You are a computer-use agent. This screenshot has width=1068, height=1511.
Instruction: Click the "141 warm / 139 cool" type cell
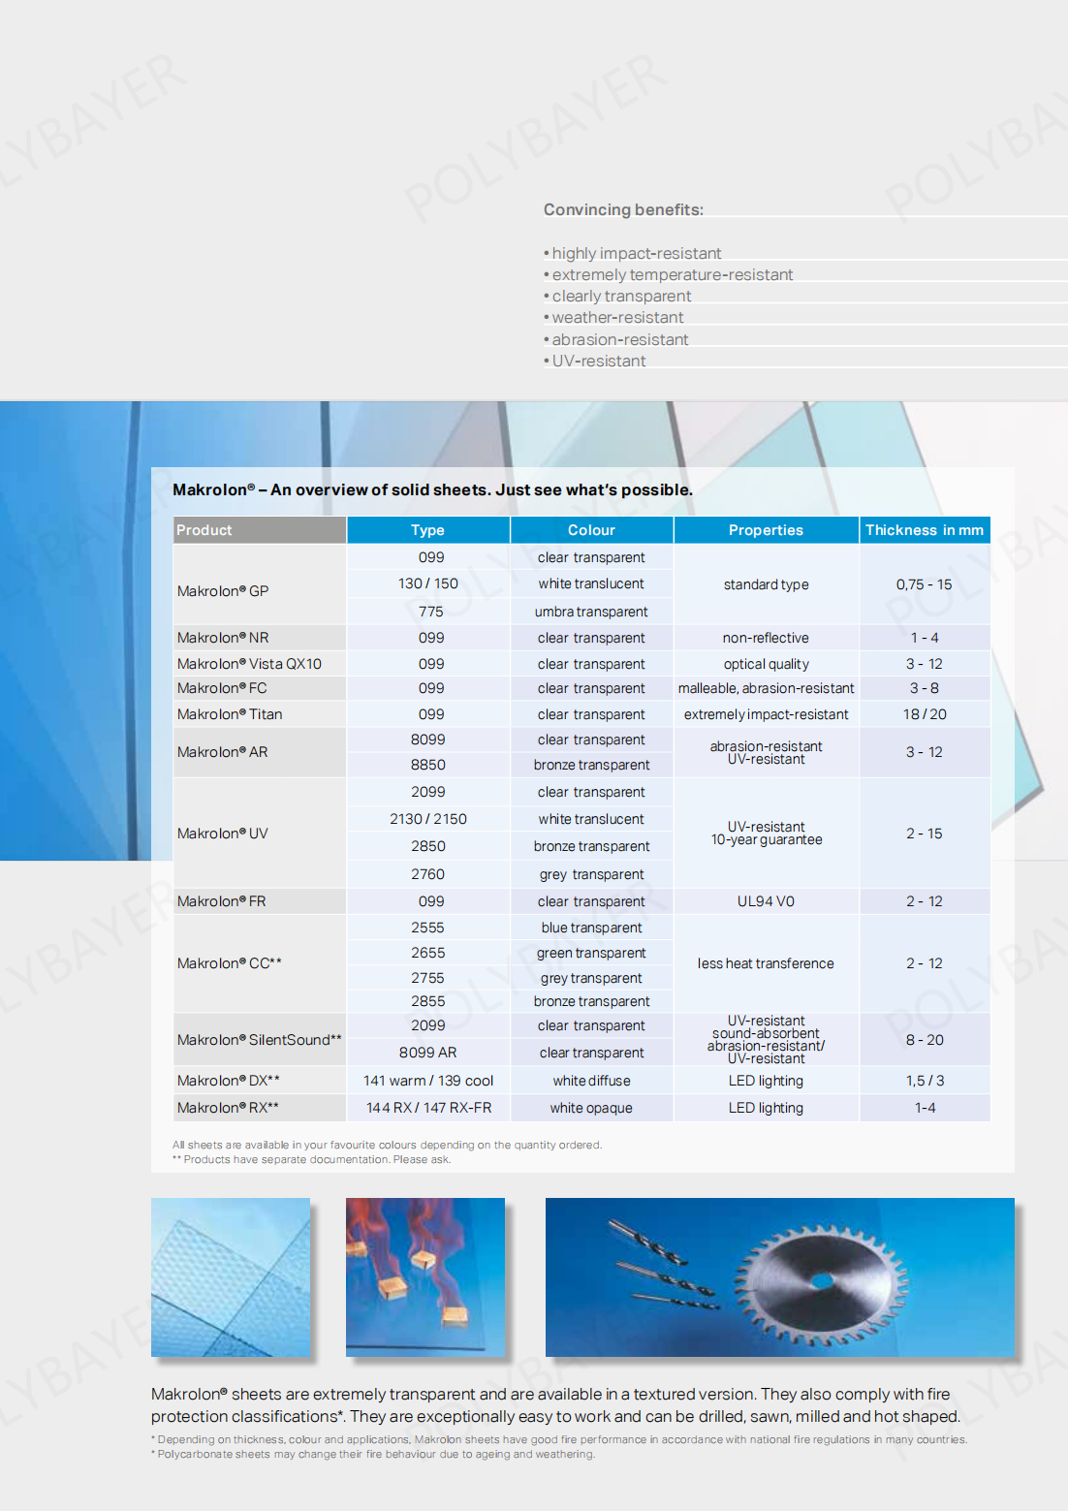427,1081
